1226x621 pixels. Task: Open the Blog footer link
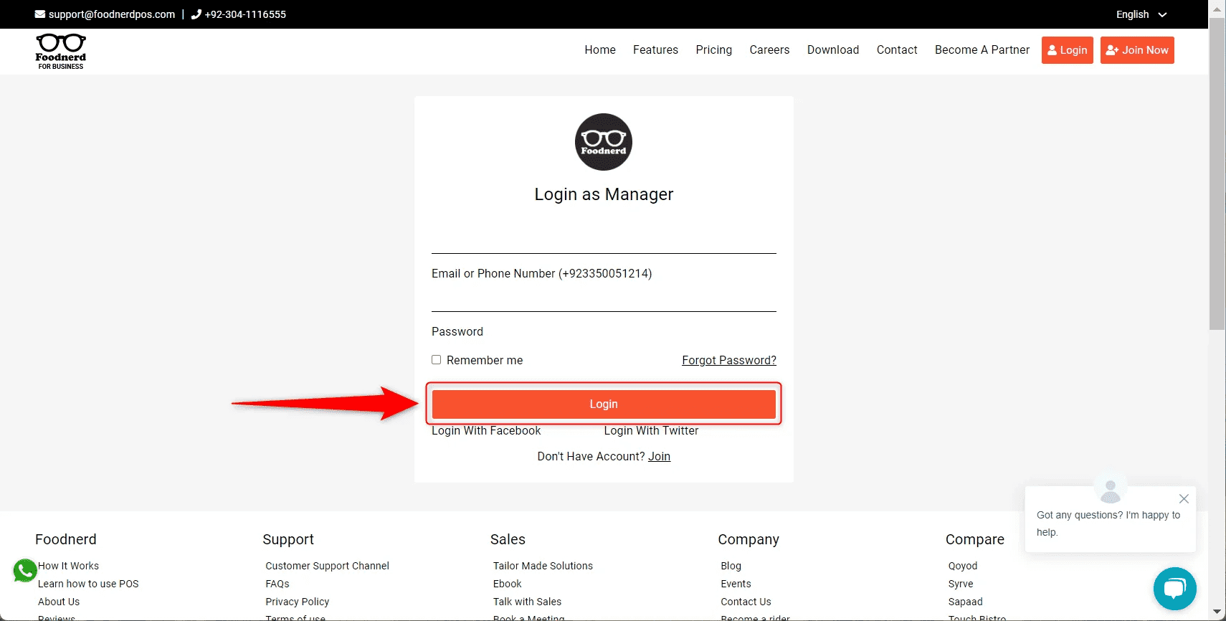point(731,566)
